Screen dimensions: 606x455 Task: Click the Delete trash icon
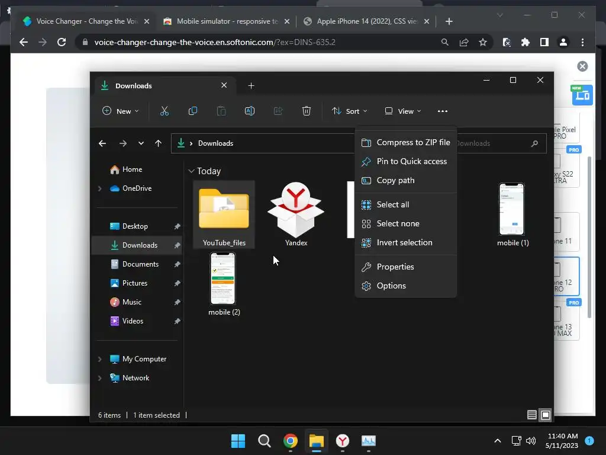coord(307,111)
